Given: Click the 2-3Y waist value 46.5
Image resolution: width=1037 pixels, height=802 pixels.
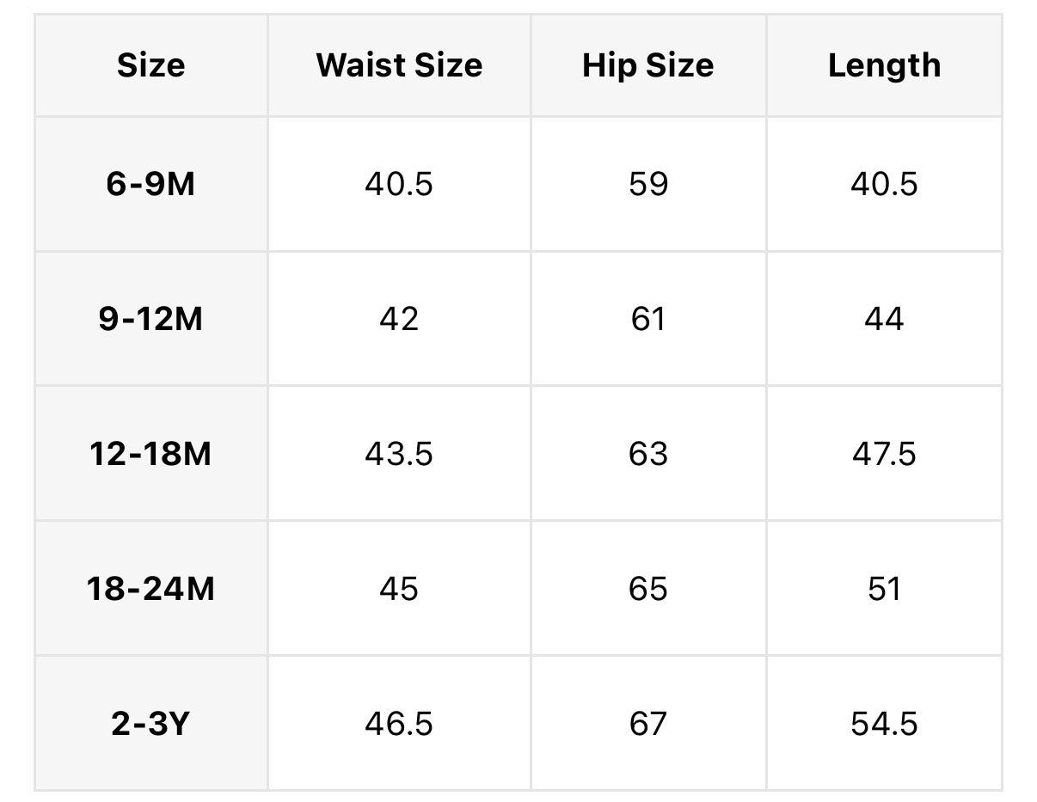Looking at the screenshot, I should click(x=399, y=724).
